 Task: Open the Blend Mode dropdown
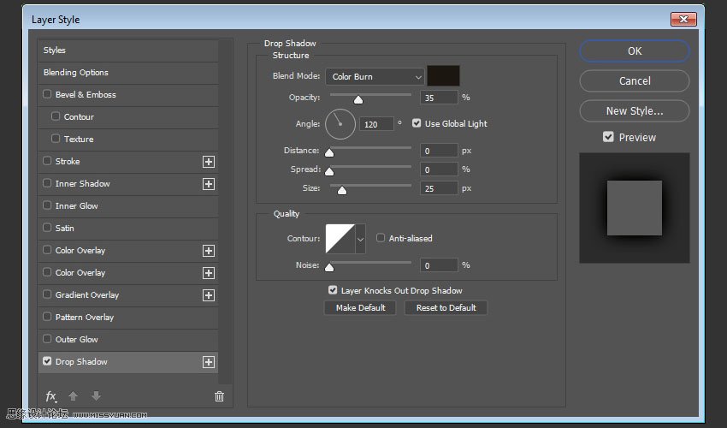[375, 77]
